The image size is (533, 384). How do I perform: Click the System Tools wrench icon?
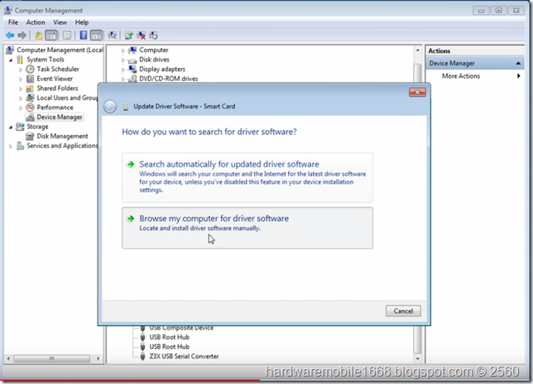click(x=20, y=60)
